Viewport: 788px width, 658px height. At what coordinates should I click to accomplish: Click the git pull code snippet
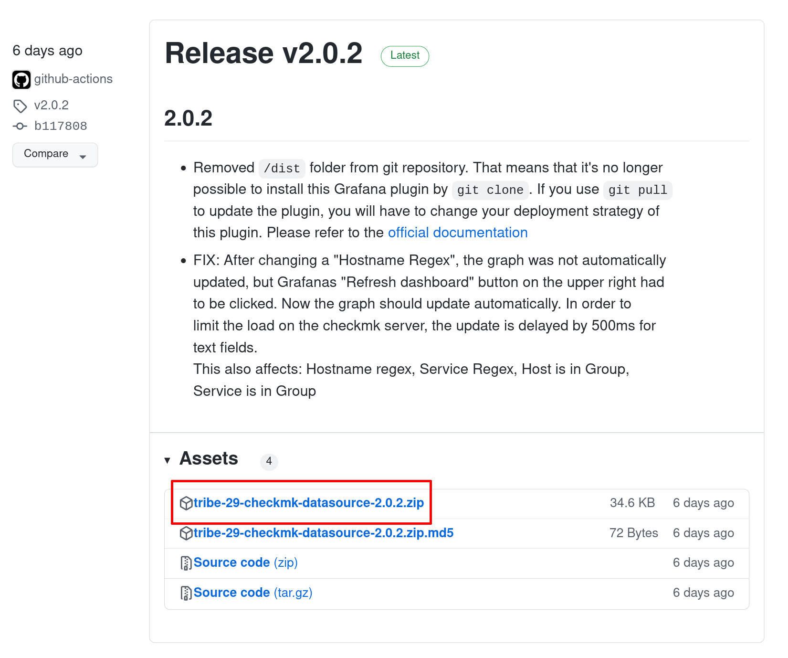tap(638, 190)
